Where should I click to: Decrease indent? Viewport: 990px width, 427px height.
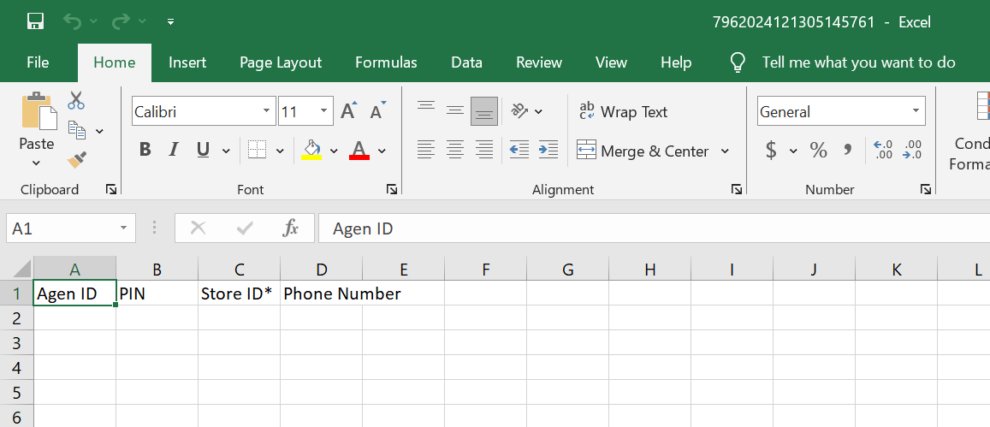tap(519, 150)
